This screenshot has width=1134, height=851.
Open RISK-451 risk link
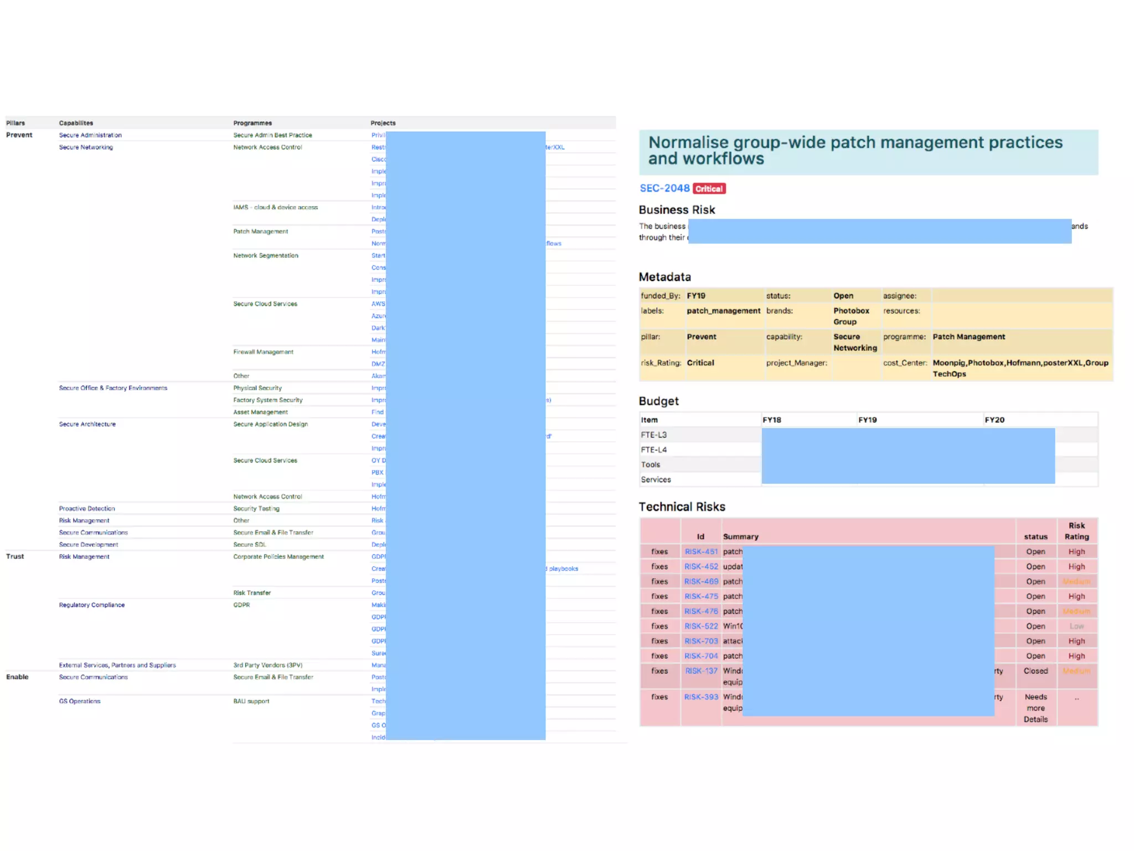pos(700,552)
